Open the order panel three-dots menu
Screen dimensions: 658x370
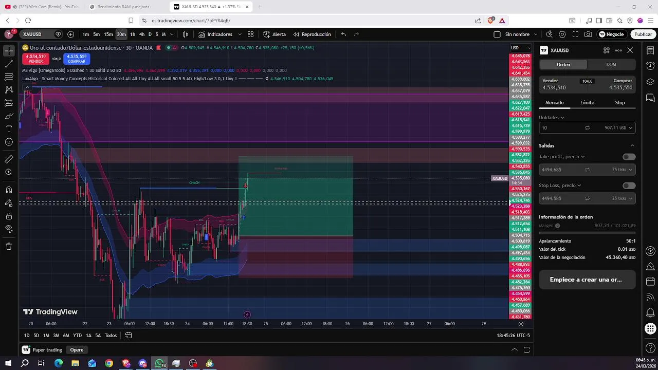pos(618,50)
